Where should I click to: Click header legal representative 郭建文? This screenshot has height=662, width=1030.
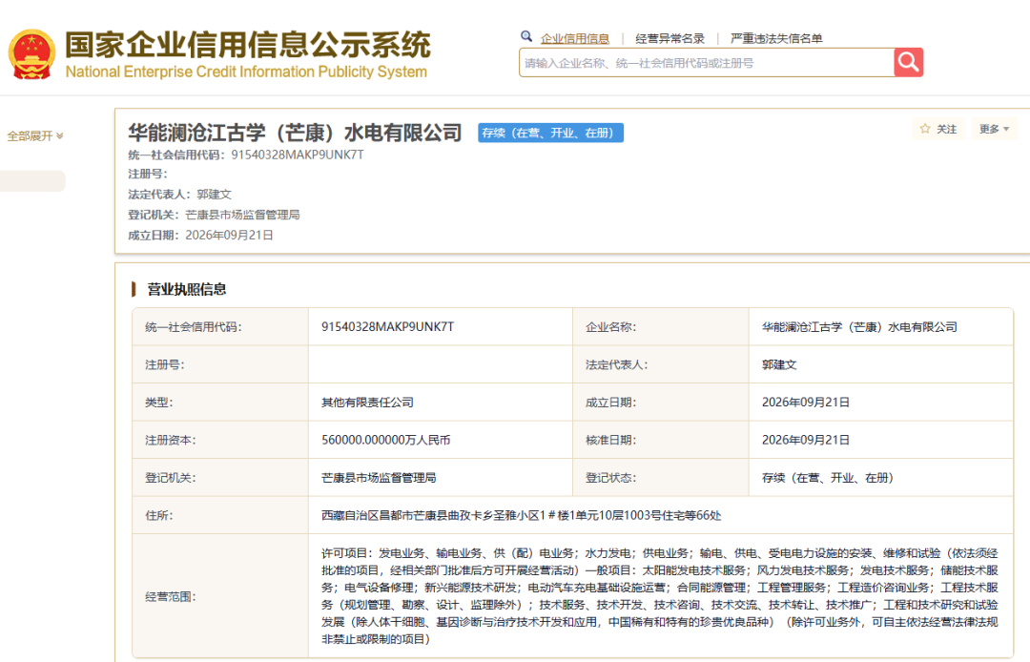point(215,195)
